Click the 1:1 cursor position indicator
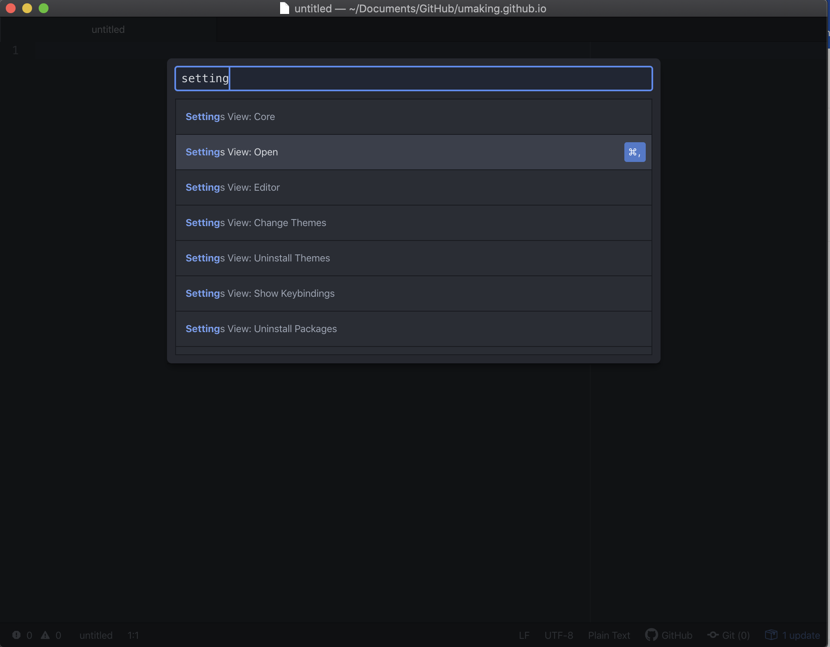 (133, 635)
